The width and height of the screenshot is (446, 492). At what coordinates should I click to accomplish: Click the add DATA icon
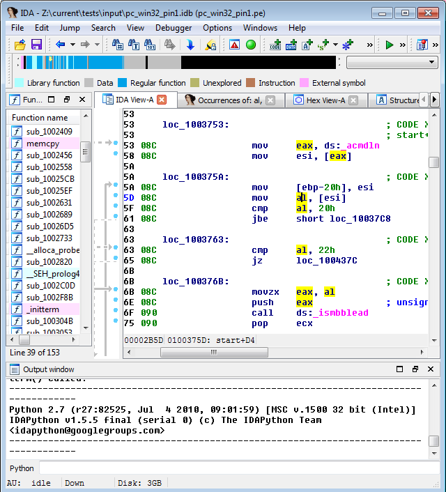(291, 45)
